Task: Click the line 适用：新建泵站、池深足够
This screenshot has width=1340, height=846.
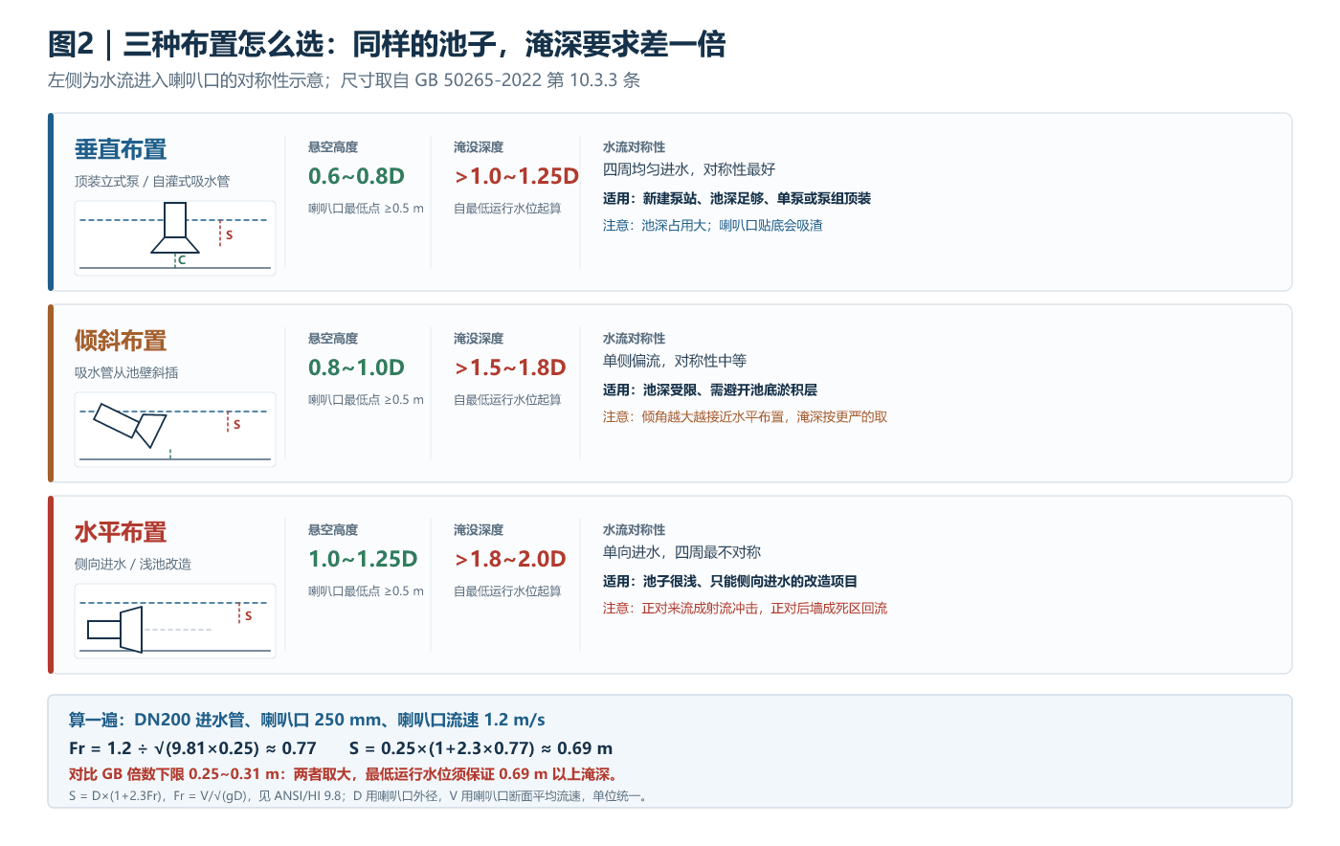Action: [x=737, y=198]
